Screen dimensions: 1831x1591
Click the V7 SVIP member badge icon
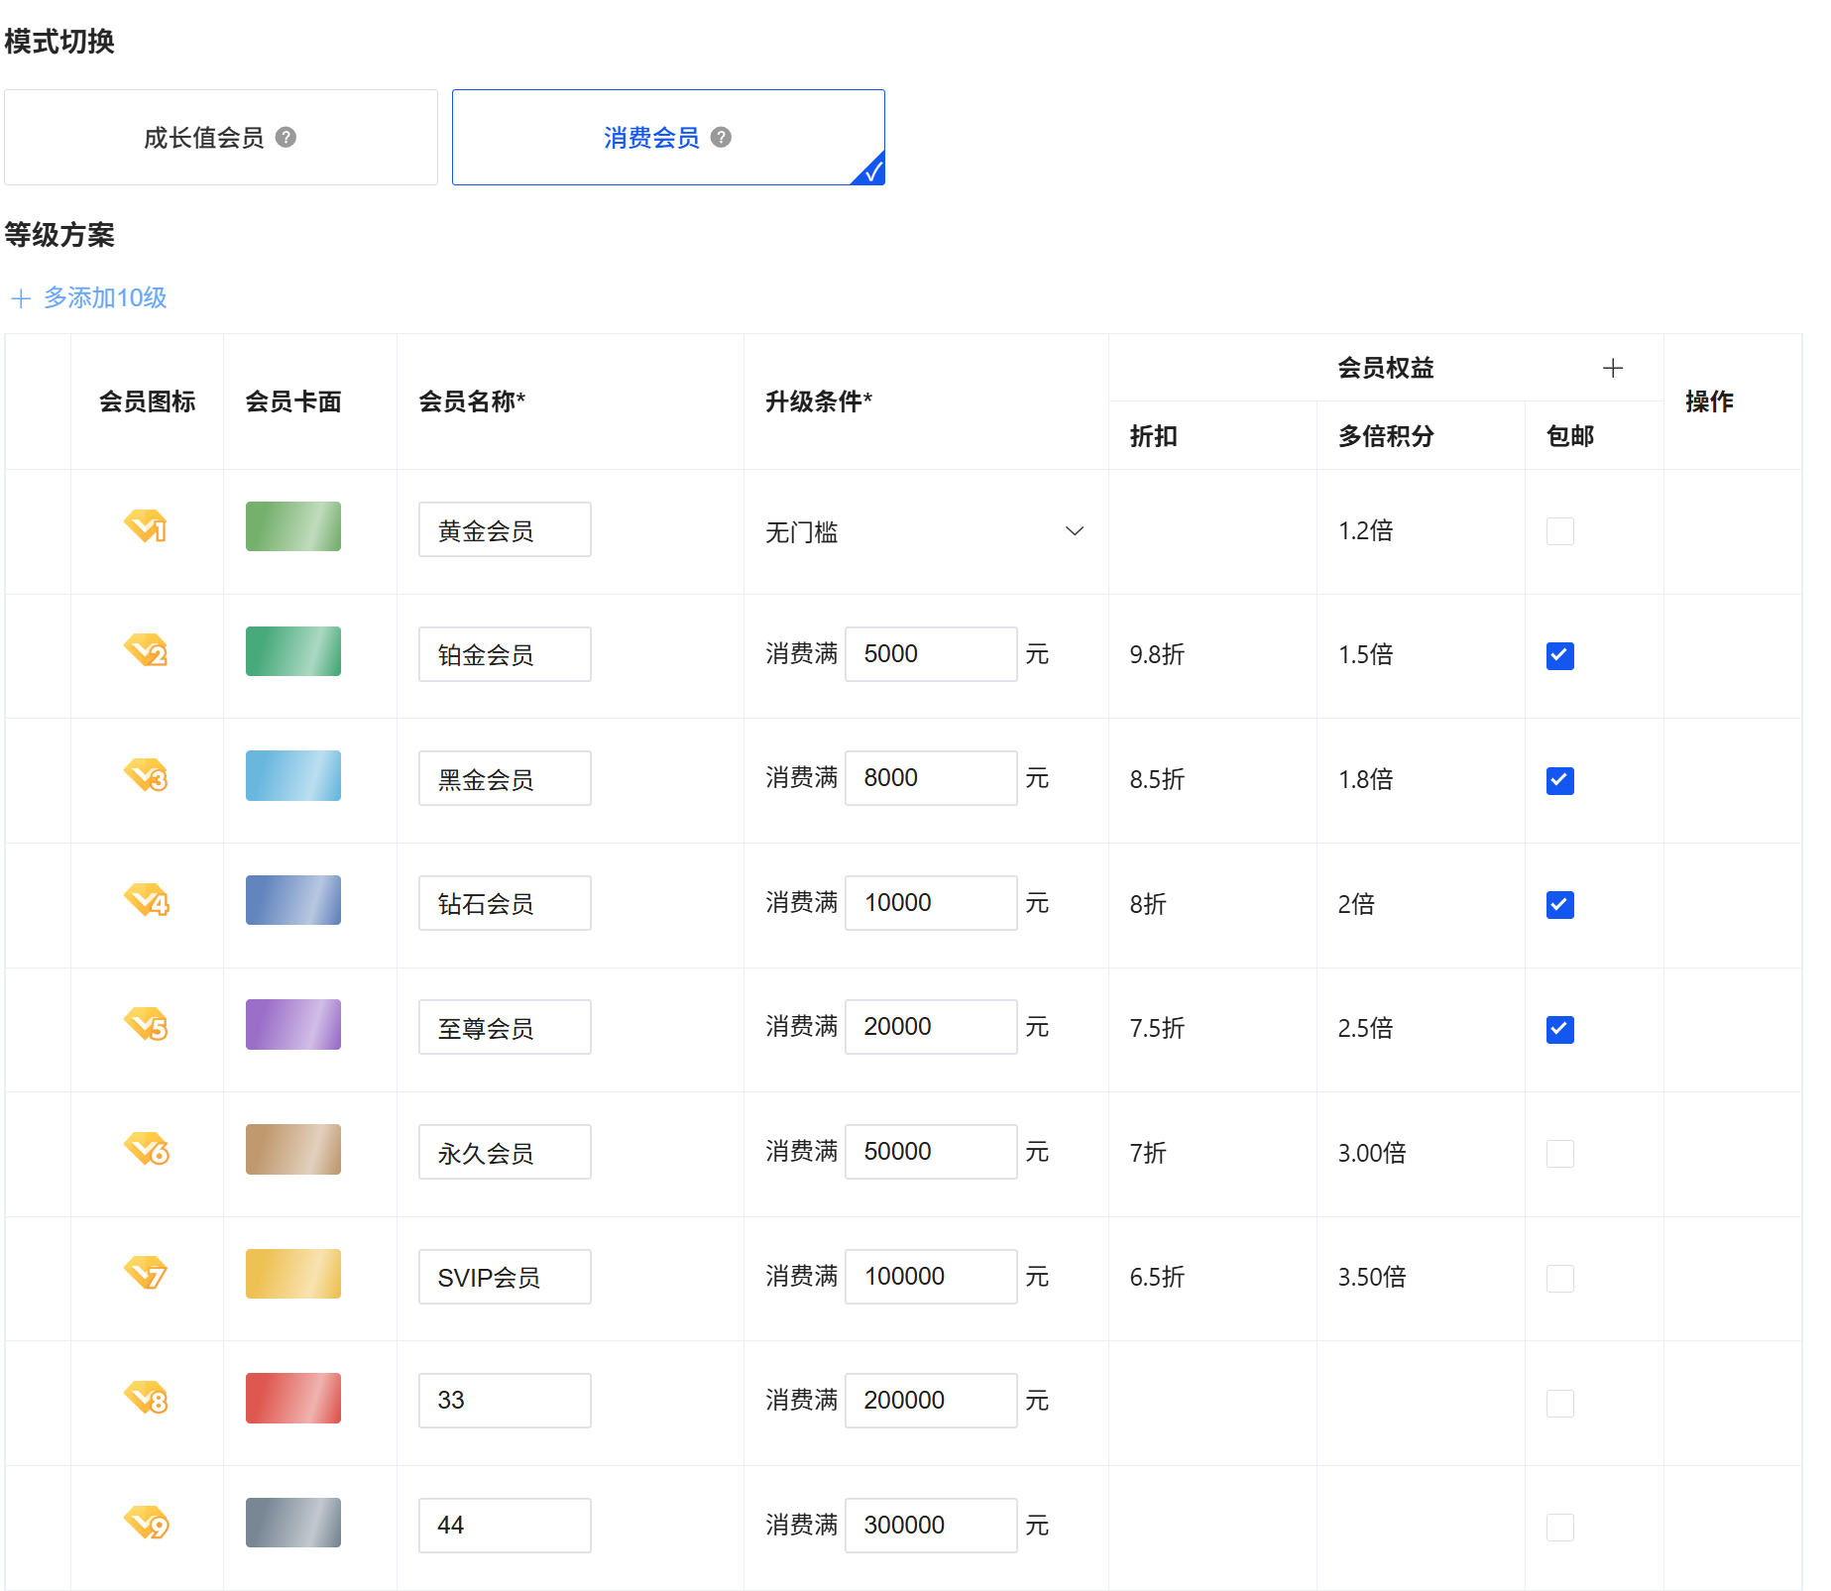click(x=146, y=1274)
